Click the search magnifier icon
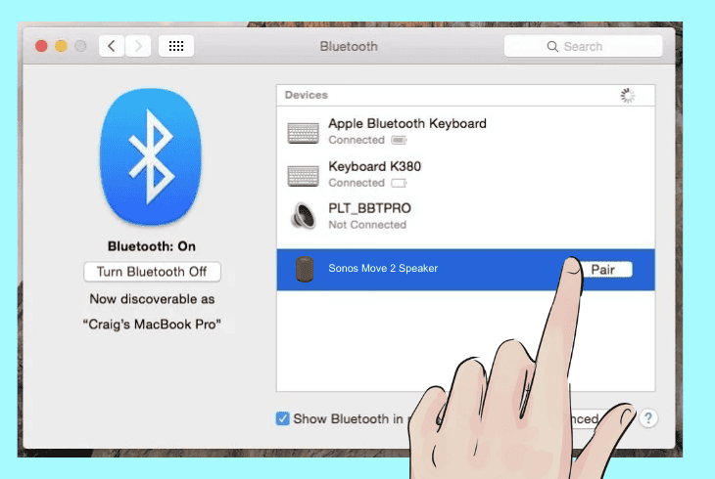Image resolution: width=715 pixels, height=479 pixels. pyautogui.click(x=552, y=47)
